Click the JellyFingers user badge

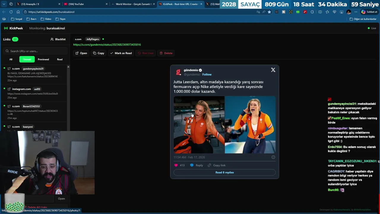point(93,39)
